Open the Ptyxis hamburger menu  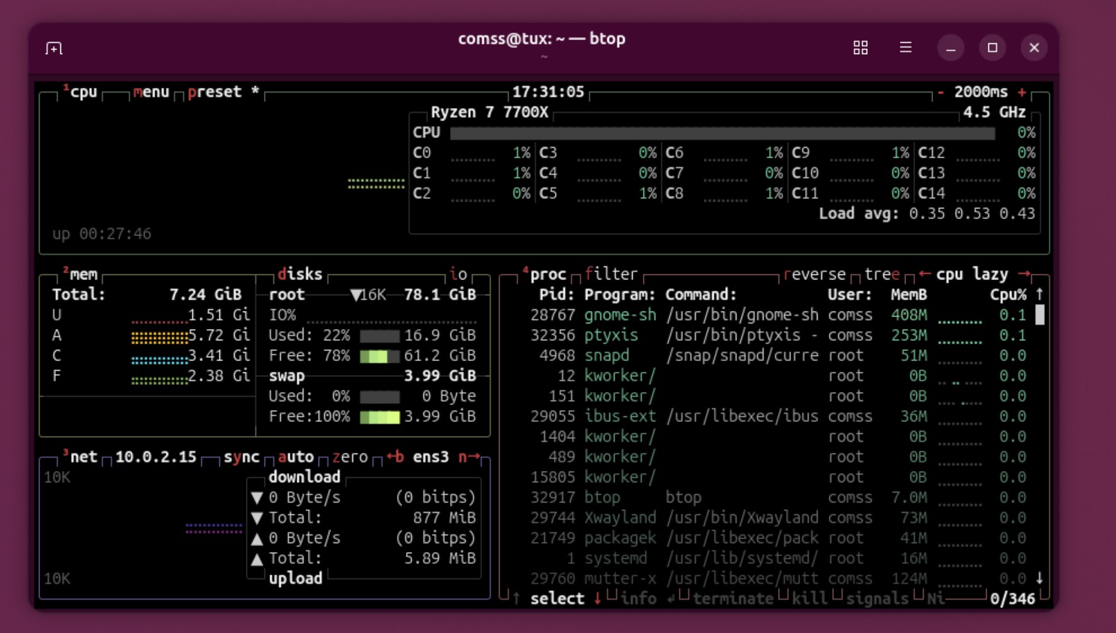(905, 47)
